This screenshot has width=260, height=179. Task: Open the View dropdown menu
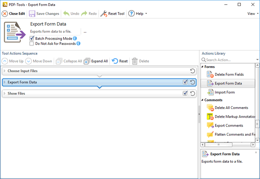click(x=253, y=14)
